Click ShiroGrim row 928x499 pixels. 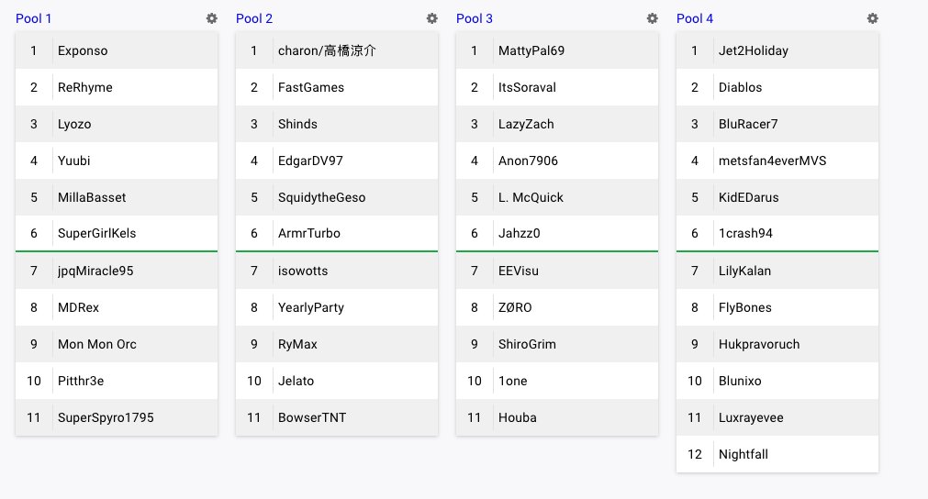tap(557, 344)
